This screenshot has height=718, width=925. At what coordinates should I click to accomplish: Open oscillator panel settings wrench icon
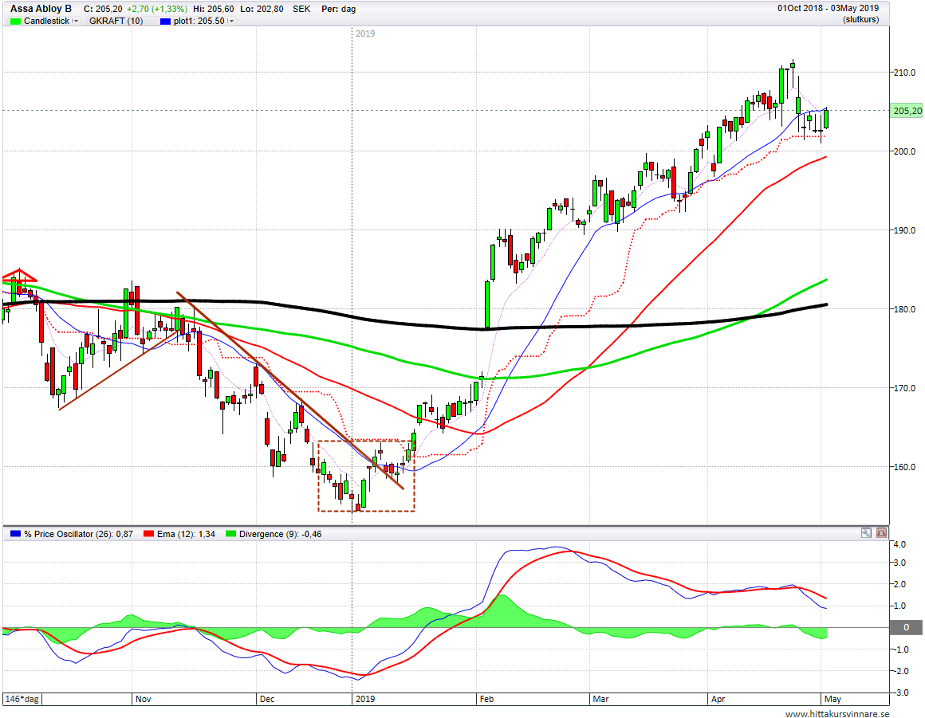866,533
